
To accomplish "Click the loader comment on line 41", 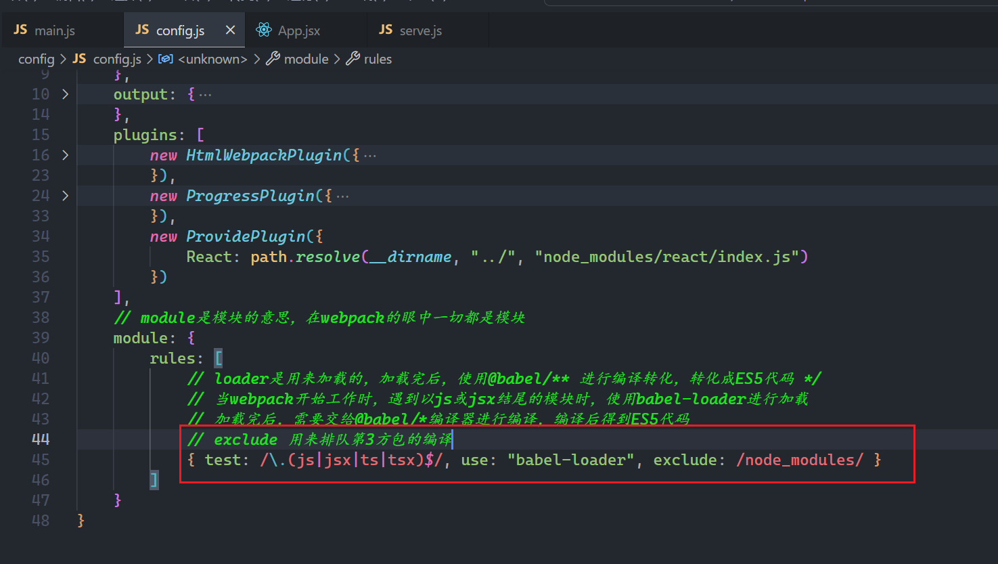I will [504, 378].
